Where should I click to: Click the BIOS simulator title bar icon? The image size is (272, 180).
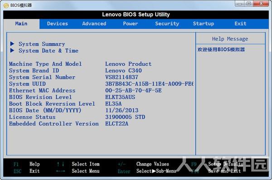tap(6, 5)
